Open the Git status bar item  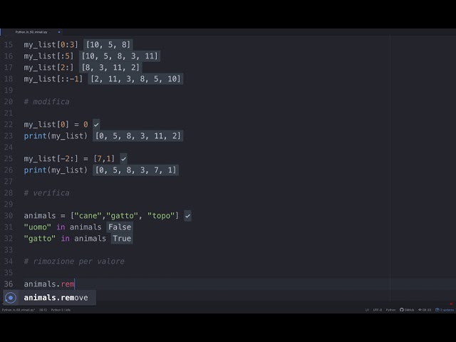coord(425,310)
